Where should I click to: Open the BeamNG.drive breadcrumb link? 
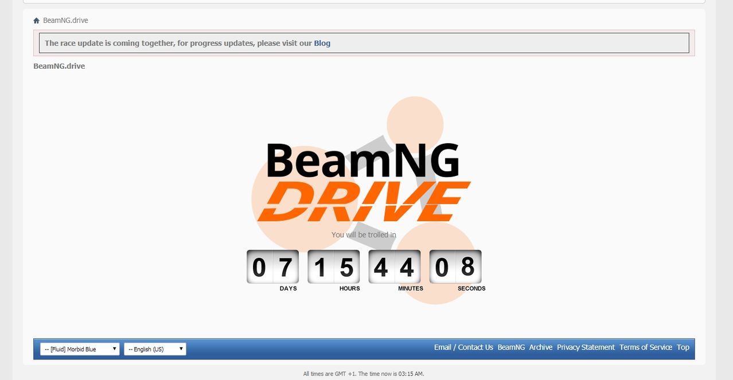coord(65,21)
